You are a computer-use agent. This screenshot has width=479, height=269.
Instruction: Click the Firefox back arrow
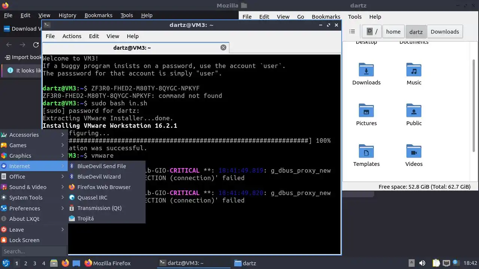(x=9, y=45)
